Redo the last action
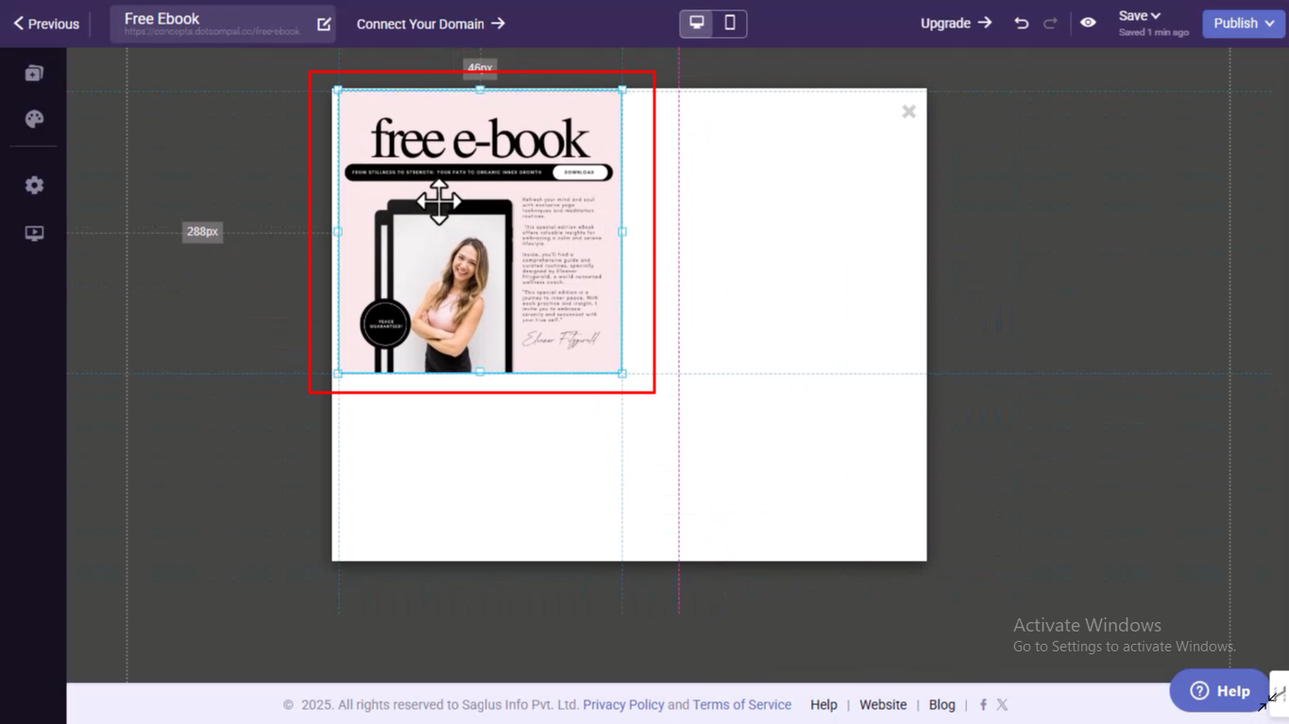 tap(1050, 23)
